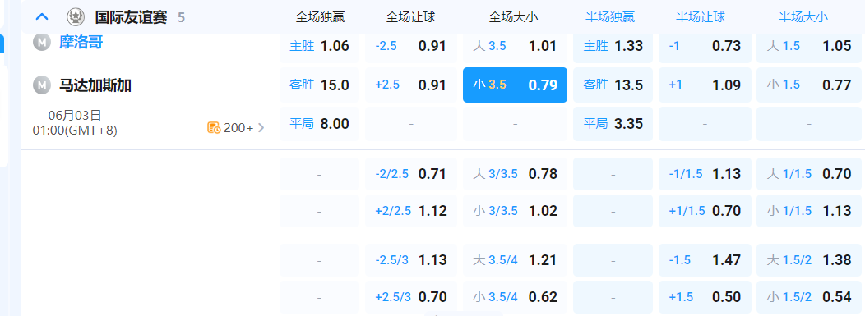Pick half-time 平局 3.35 odds
The height and width of the screenshot is (316, 865).
[x=613, y=124]
